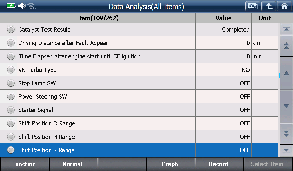Jump to top of list arrow
The image size is (293, 171).
coord(286,29)
